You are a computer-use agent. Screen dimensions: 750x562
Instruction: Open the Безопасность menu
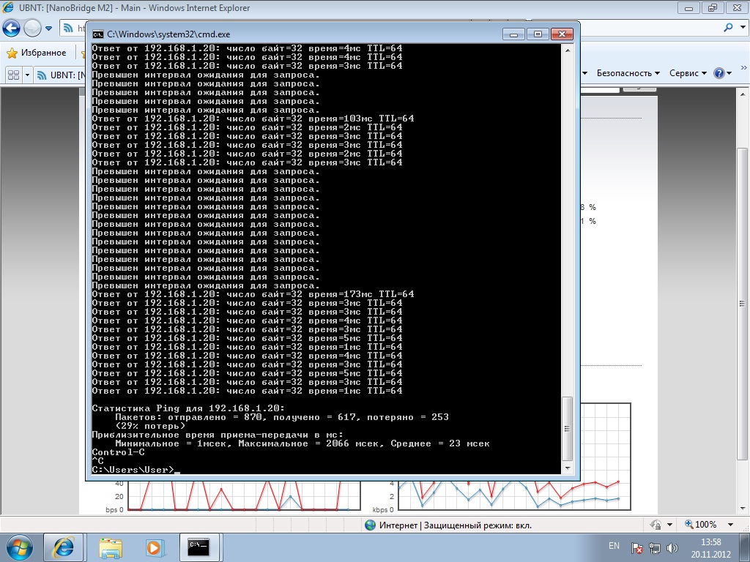tap(628, 73)
